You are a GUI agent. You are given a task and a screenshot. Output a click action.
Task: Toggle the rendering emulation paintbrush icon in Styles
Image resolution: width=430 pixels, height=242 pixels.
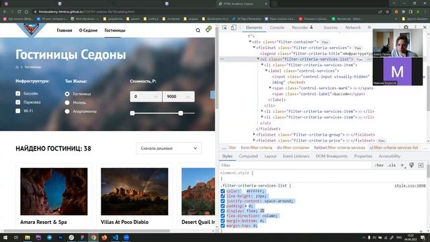click(412, 165)
